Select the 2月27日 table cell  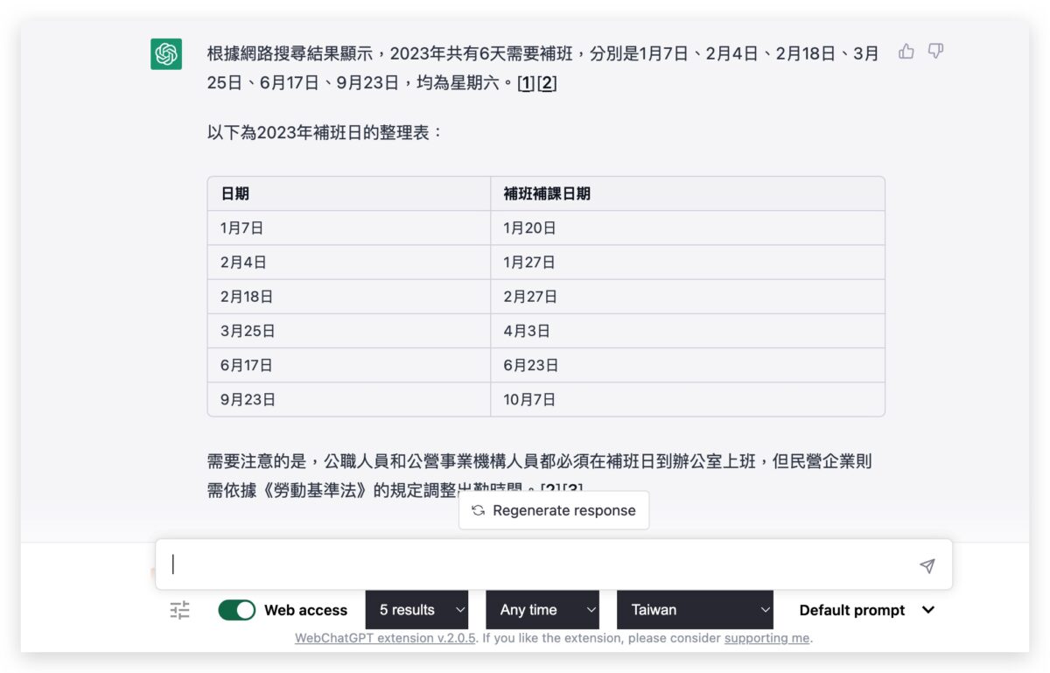coord(688,297)
